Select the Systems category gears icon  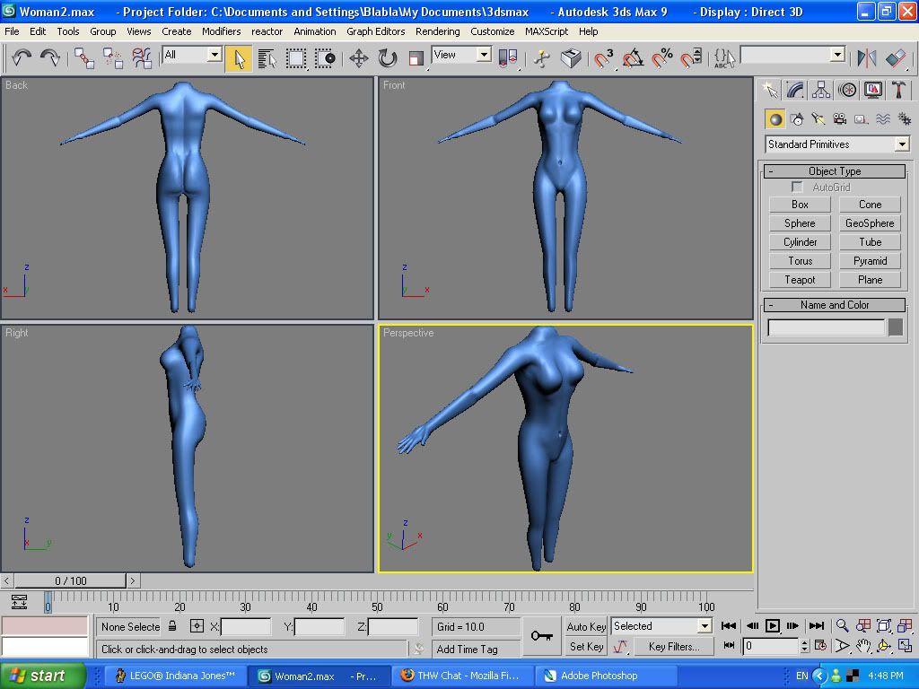pyautogui.click(x=904, y=119)
